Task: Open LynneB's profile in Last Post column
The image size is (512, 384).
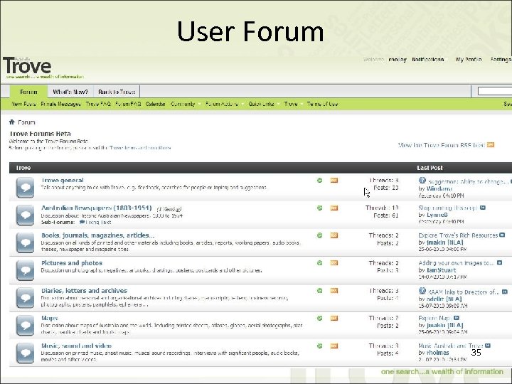Action: pyautogui.click(x=437, y=215)
